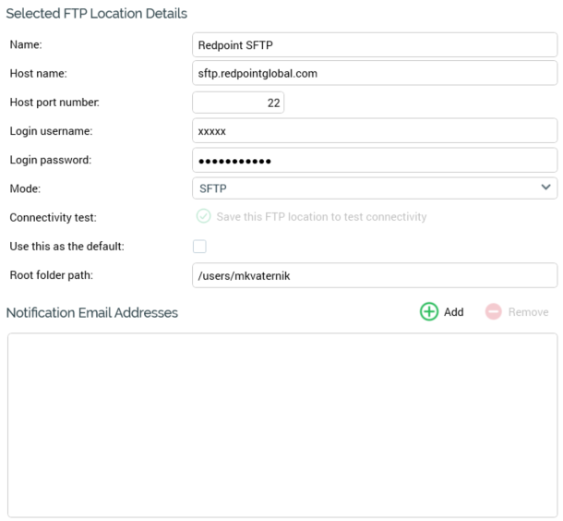Click 'Save this FTP location to test connectivity'

pos(321,217)
